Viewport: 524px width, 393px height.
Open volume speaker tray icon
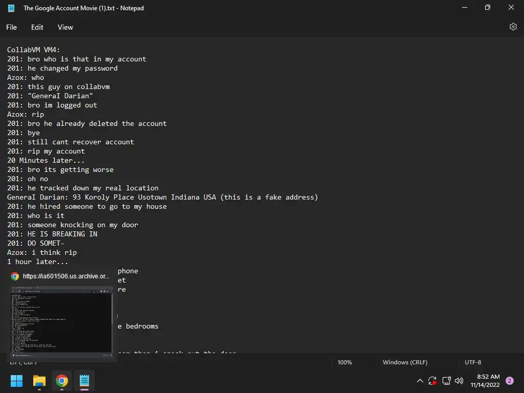[460, 381]
